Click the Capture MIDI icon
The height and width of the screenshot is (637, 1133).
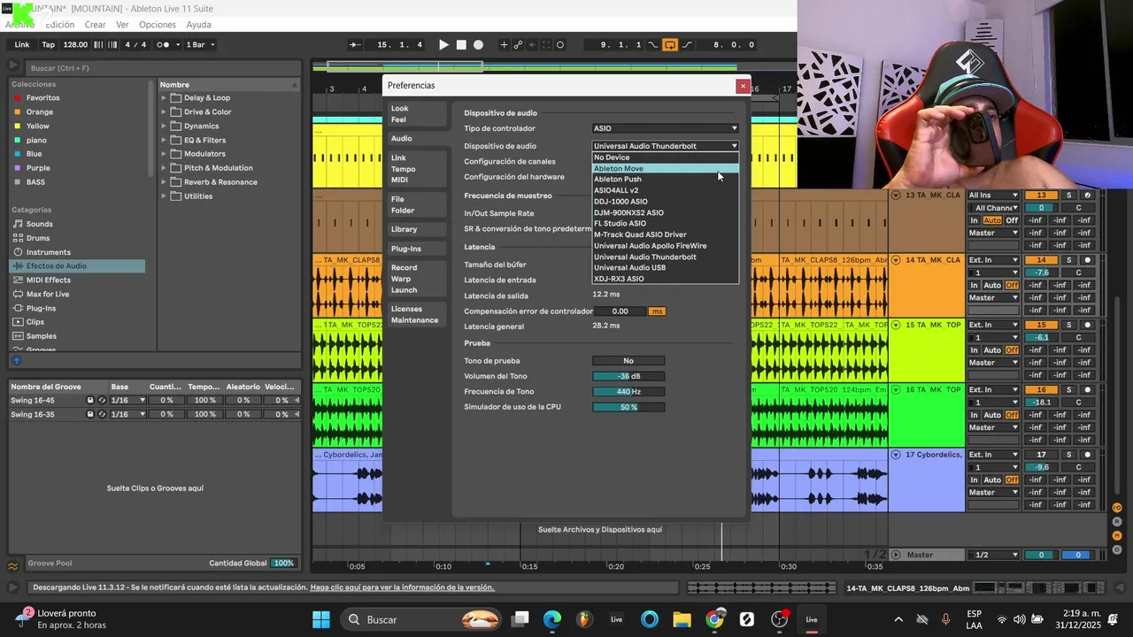tap(545, 44)
